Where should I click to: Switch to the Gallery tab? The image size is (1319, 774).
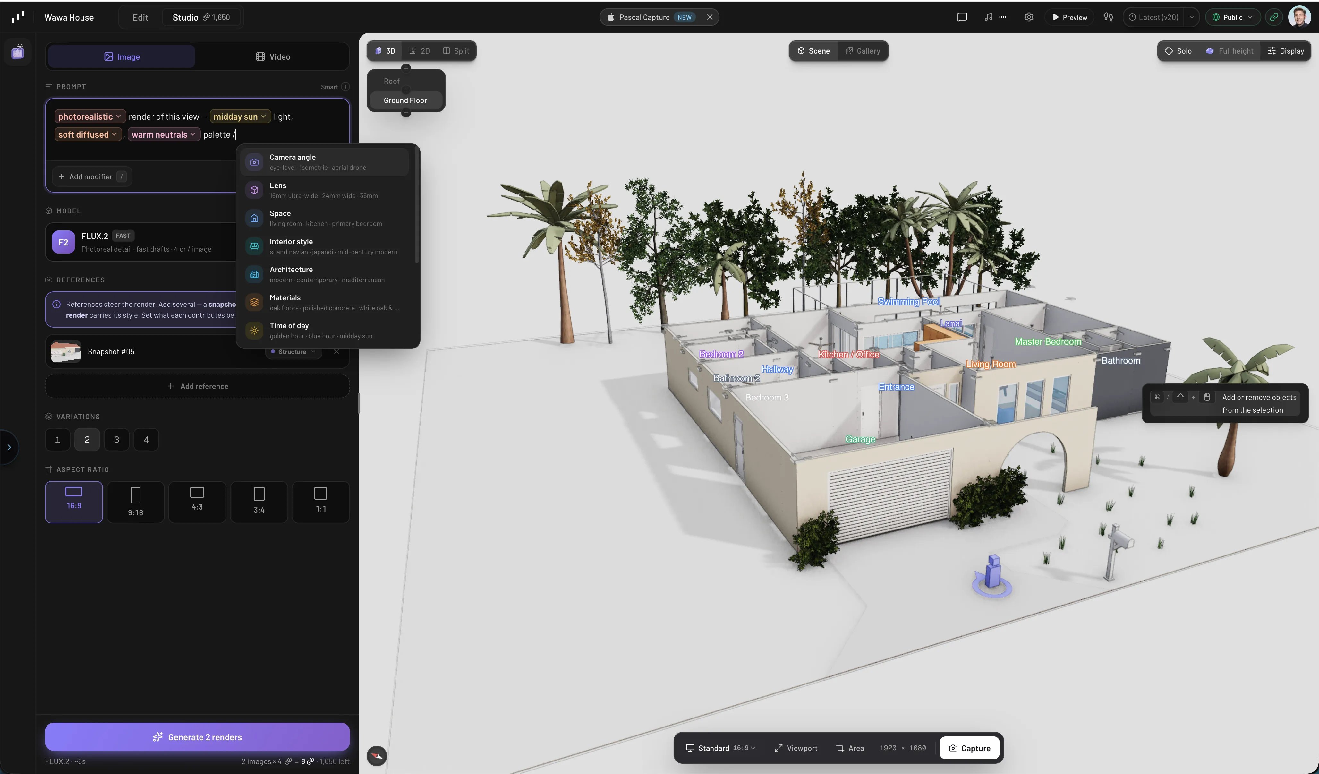pos(863,51)
